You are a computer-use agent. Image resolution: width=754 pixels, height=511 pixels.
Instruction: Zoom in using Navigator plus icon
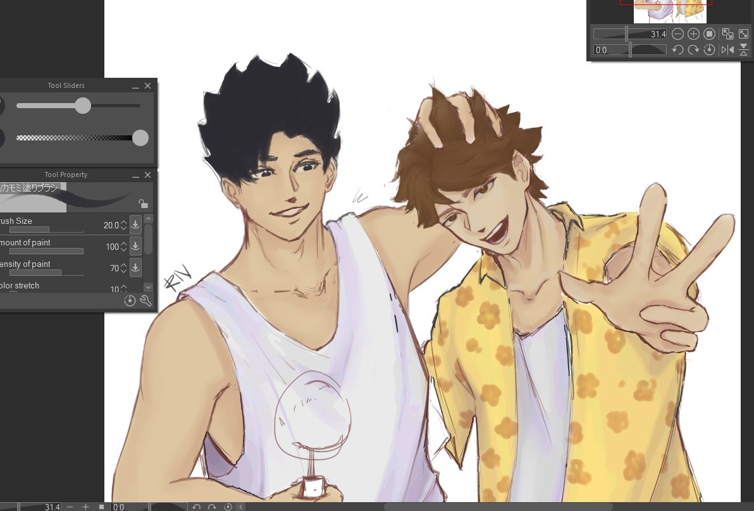(x=693, y=34)
